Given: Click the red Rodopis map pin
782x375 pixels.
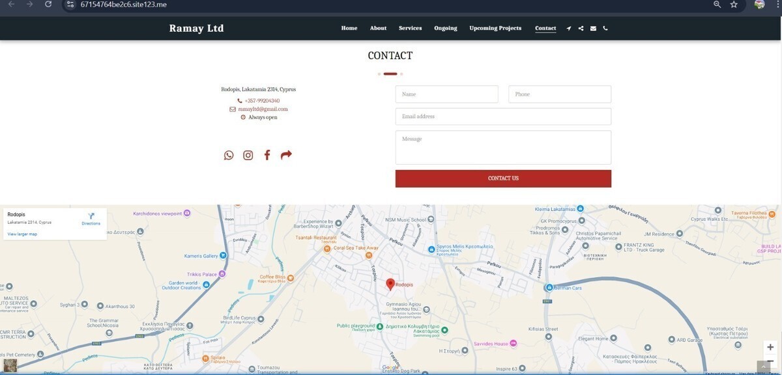Looking at the screenshot, I should pos(390,284).
